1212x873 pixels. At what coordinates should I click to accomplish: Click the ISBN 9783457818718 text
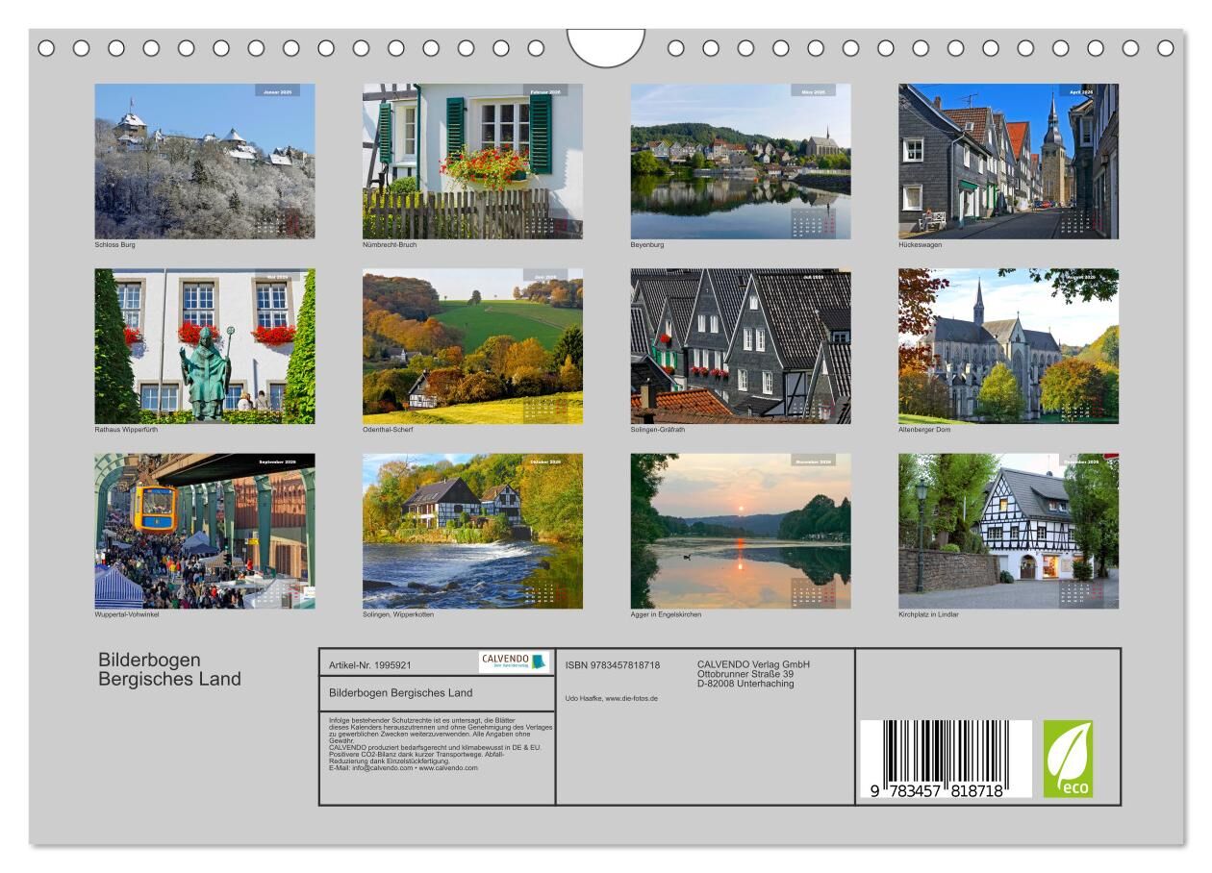pos(613,665)
